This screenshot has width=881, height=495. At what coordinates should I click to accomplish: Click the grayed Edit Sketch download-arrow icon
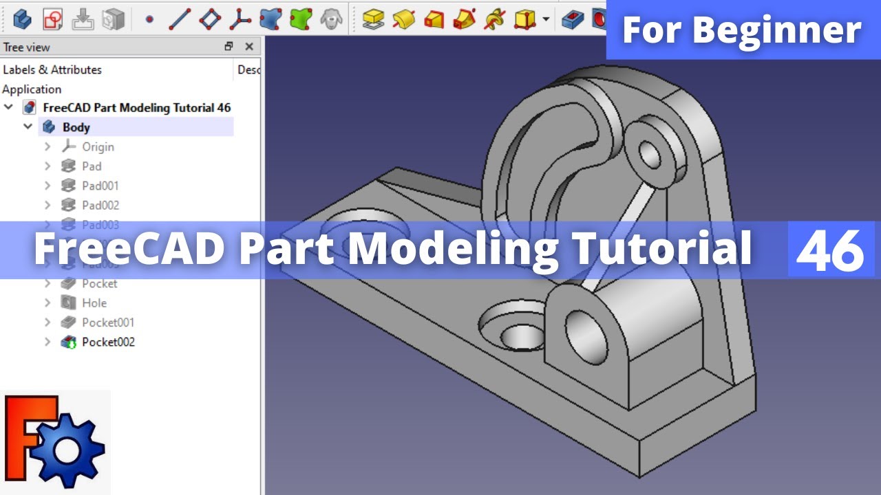83,19
